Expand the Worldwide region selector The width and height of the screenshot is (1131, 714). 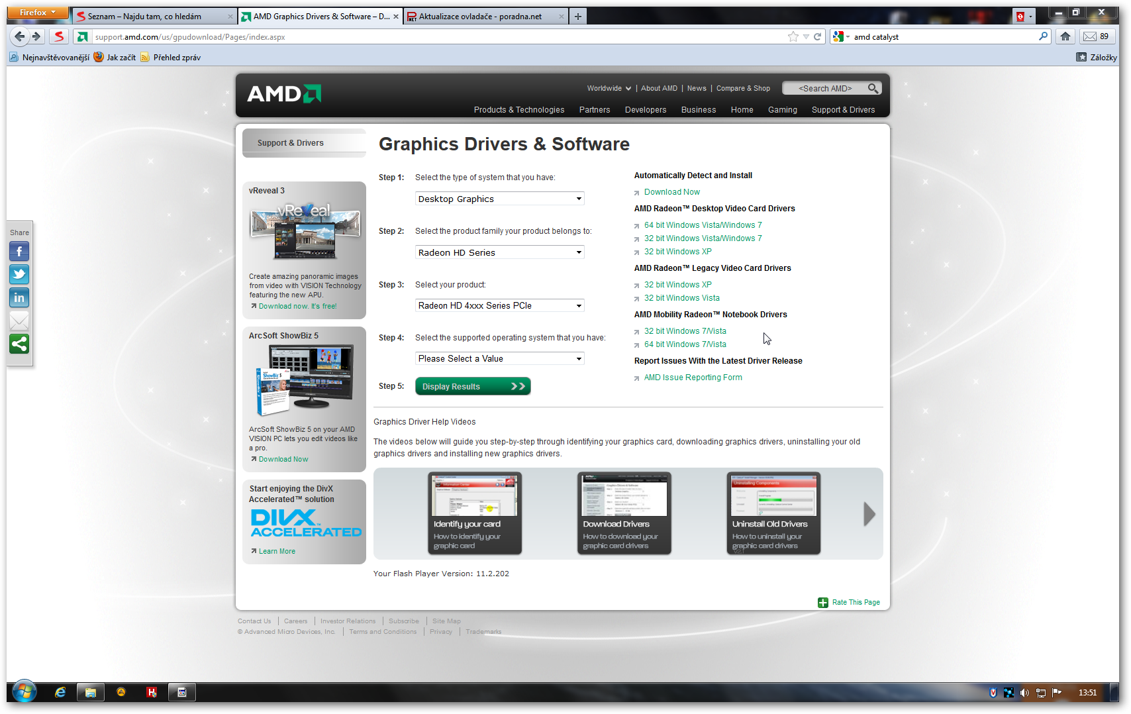pos(609,88)
